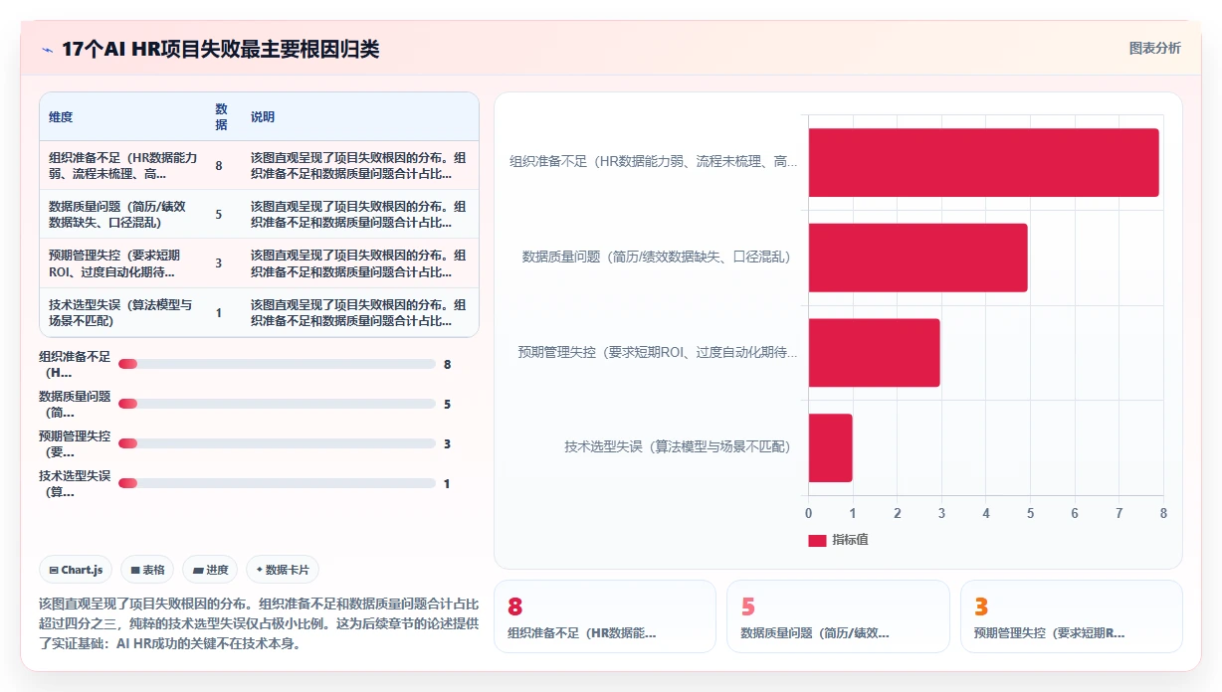Click the chart bar for 技术选型失误

point(830,447)
